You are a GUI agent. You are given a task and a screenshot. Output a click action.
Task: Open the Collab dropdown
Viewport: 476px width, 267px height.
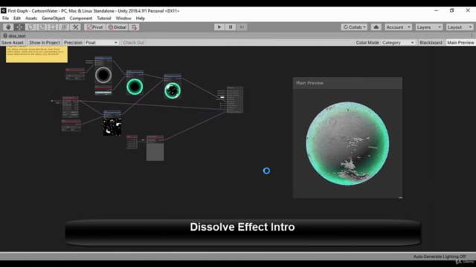[354, 27]
